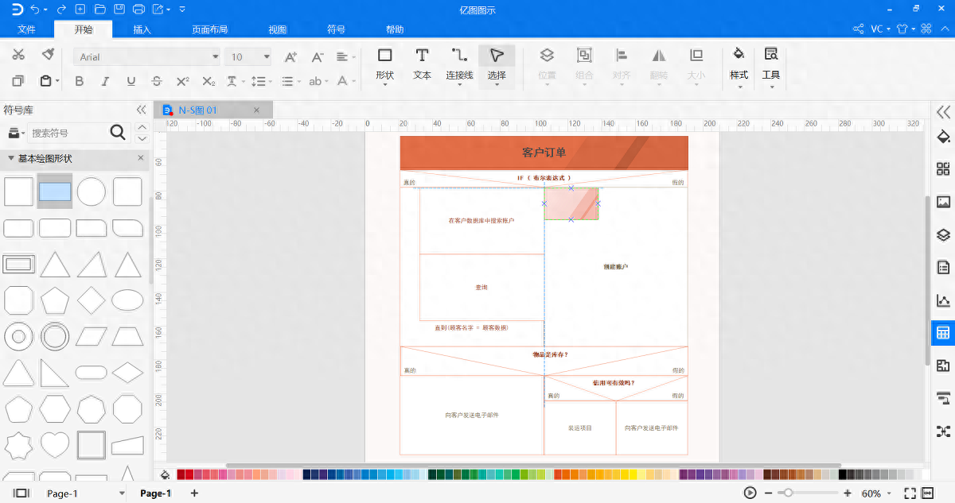
Task: Select the 形状 shape tool
Action: tap(384, 64)
